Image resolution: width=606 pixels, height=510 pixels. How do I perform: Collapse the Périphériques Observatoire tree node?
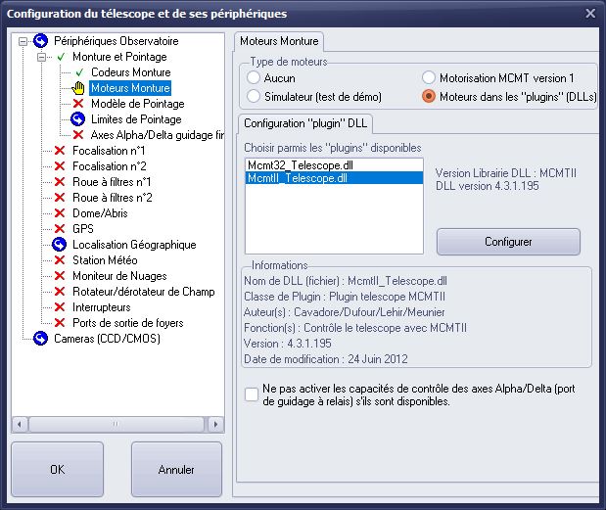tap(23, 41)
